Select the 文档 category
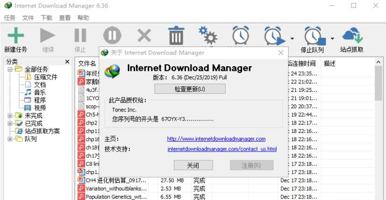 point(40,85)
